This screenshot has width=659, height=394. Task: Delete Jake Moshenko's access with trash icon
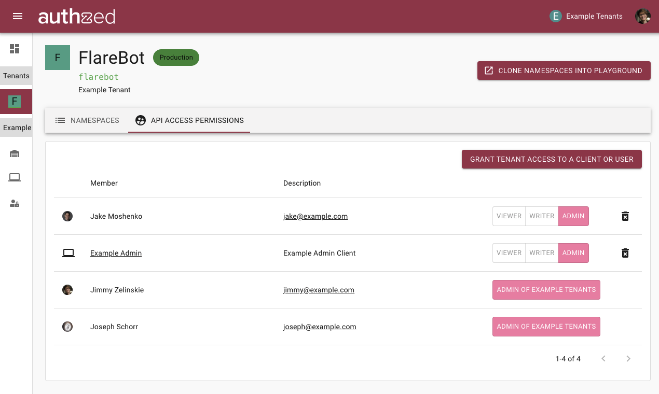(625, 216)
